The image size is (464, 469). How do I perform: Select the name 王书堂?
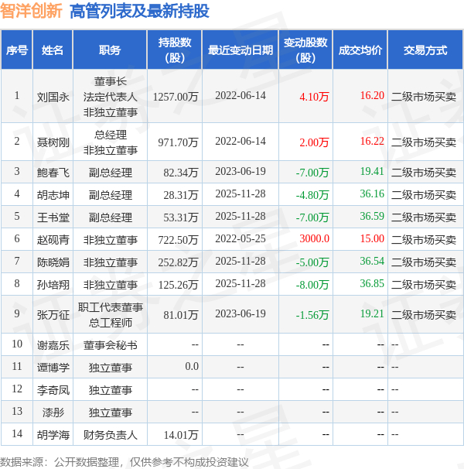click(x=53, y=217)
